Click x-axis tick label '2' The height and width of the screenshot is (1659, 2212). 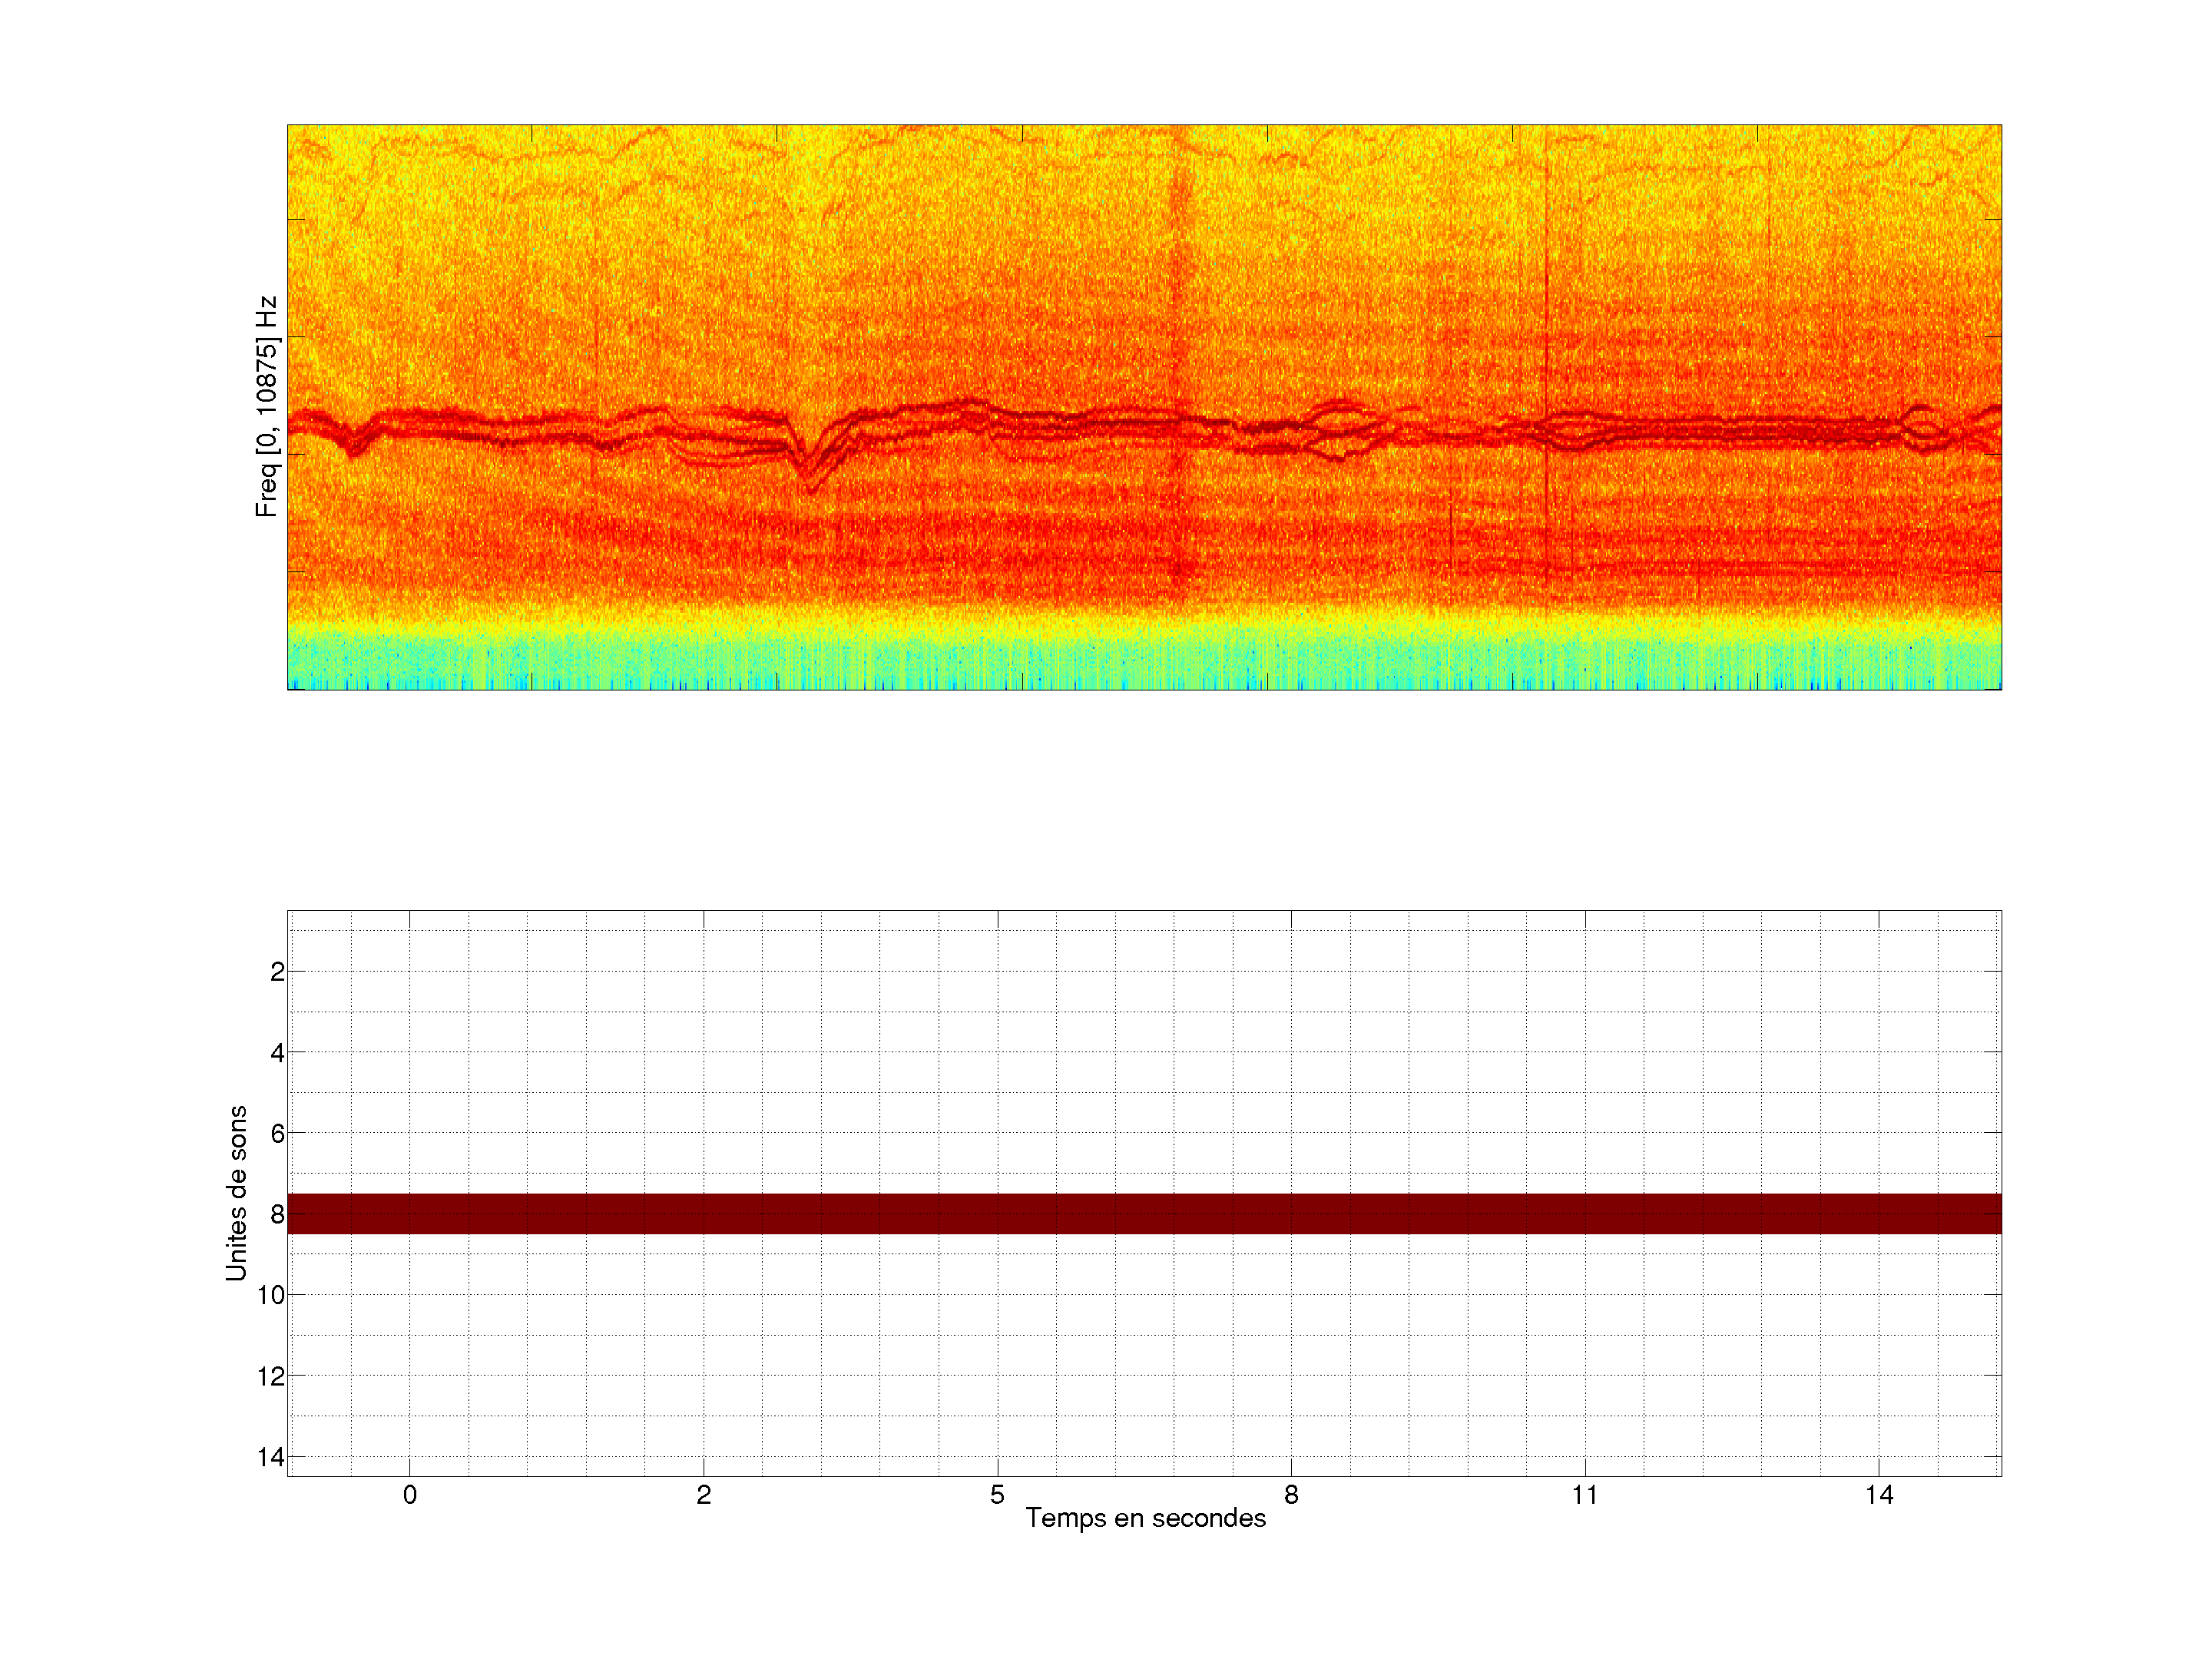coord(704,1495)
